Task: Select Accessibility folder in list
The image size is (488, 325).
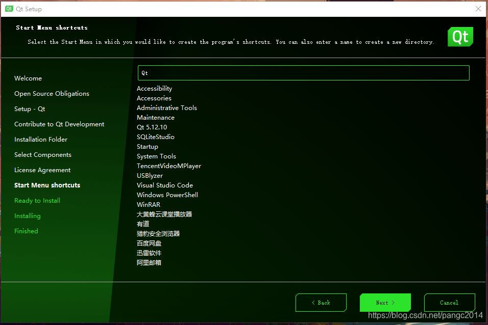Action: (x=154, y=89)
